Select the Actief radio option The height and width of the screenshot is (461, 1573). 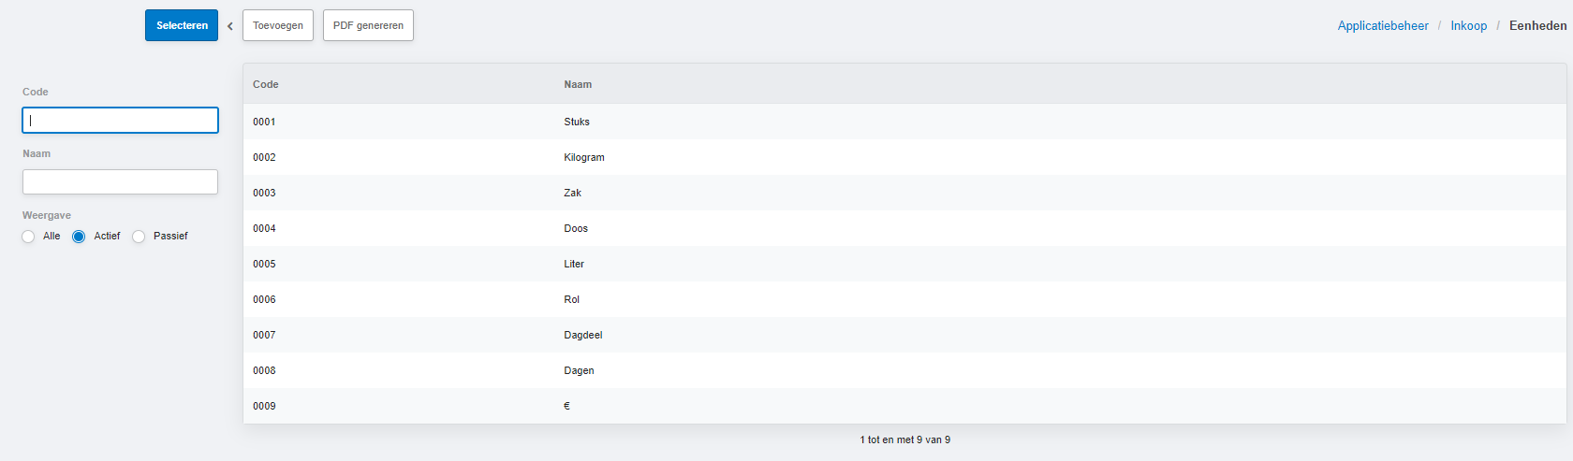click(x=79, y=237)
